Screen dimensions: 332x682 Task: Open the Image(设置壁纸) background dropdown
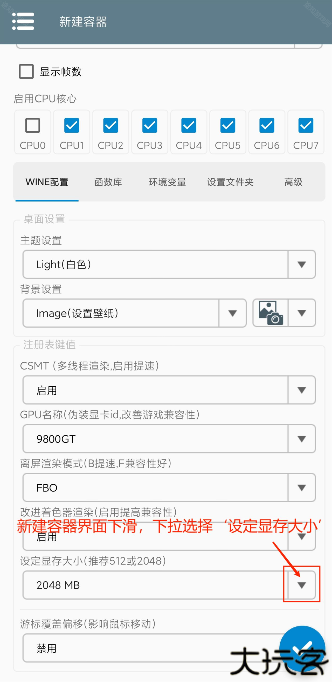tap(232, 313)
